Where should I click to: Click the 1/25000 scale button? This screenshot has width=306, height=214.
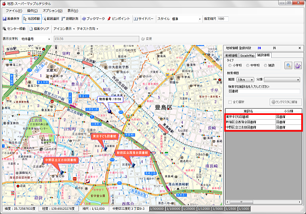[189, 209]
